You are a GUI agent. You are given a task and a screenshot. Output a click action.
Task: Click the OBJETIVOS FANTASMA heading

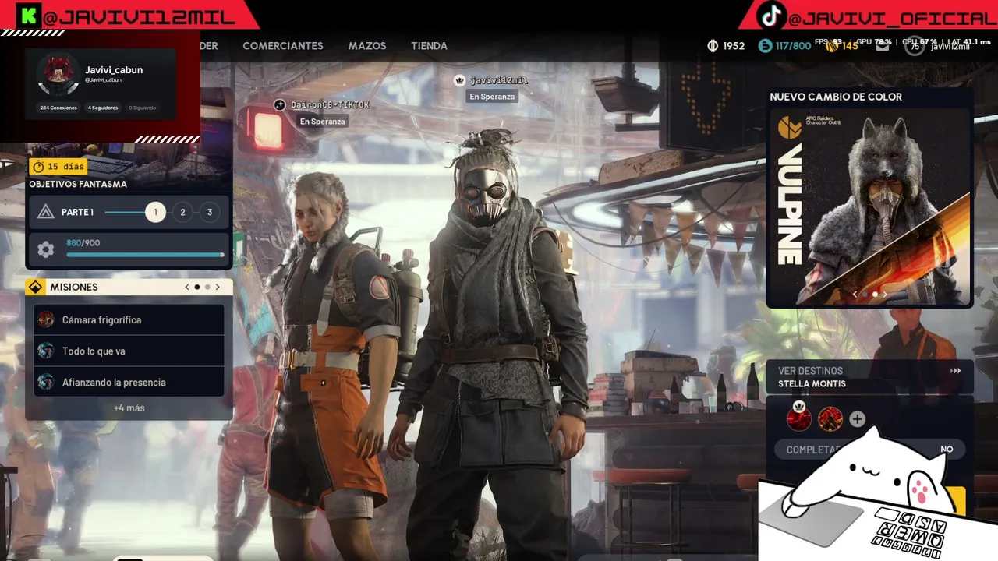pyautogui.click(x=78, y=185)
